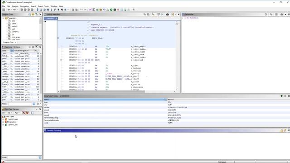Go to next undefined 'U' icon

48,10
